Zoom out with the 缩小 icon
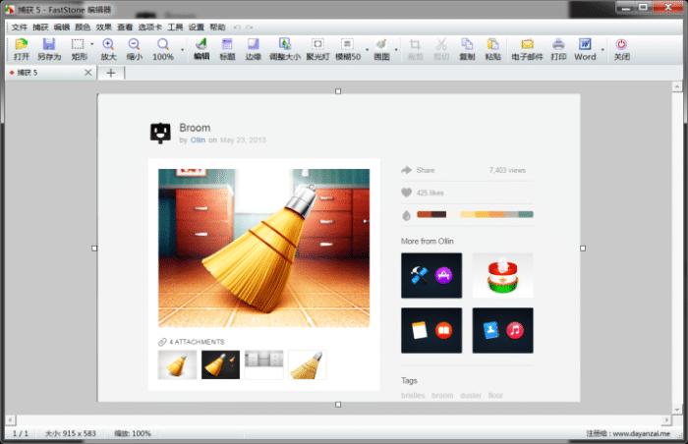688x444 pixels. (135, 49)
